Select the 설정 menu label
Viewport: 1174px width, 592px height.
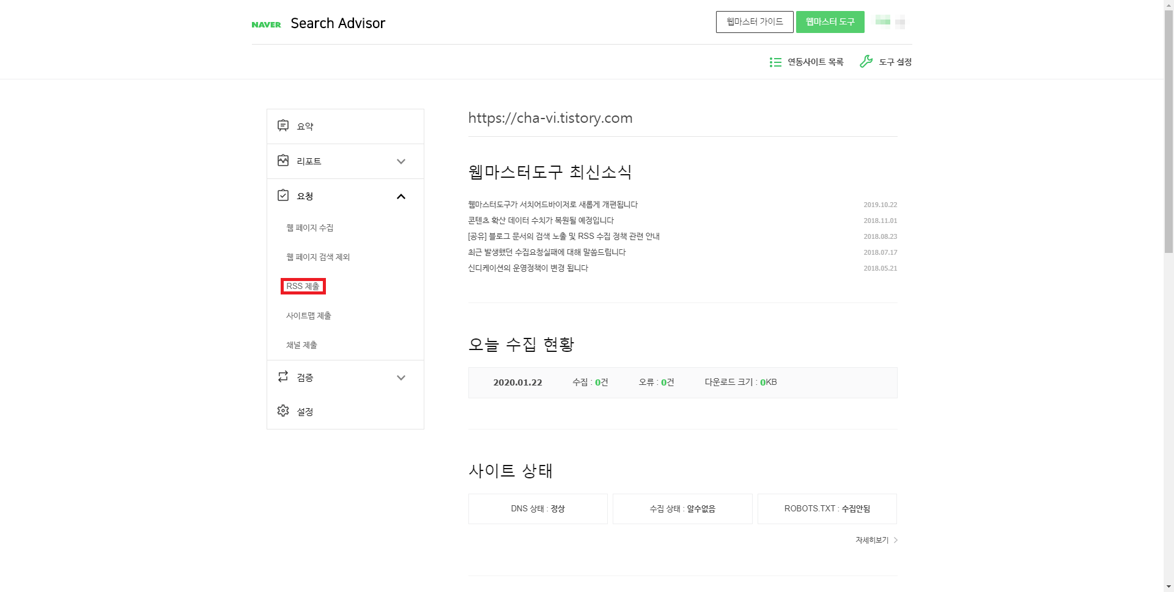click(x=305, y=412)
